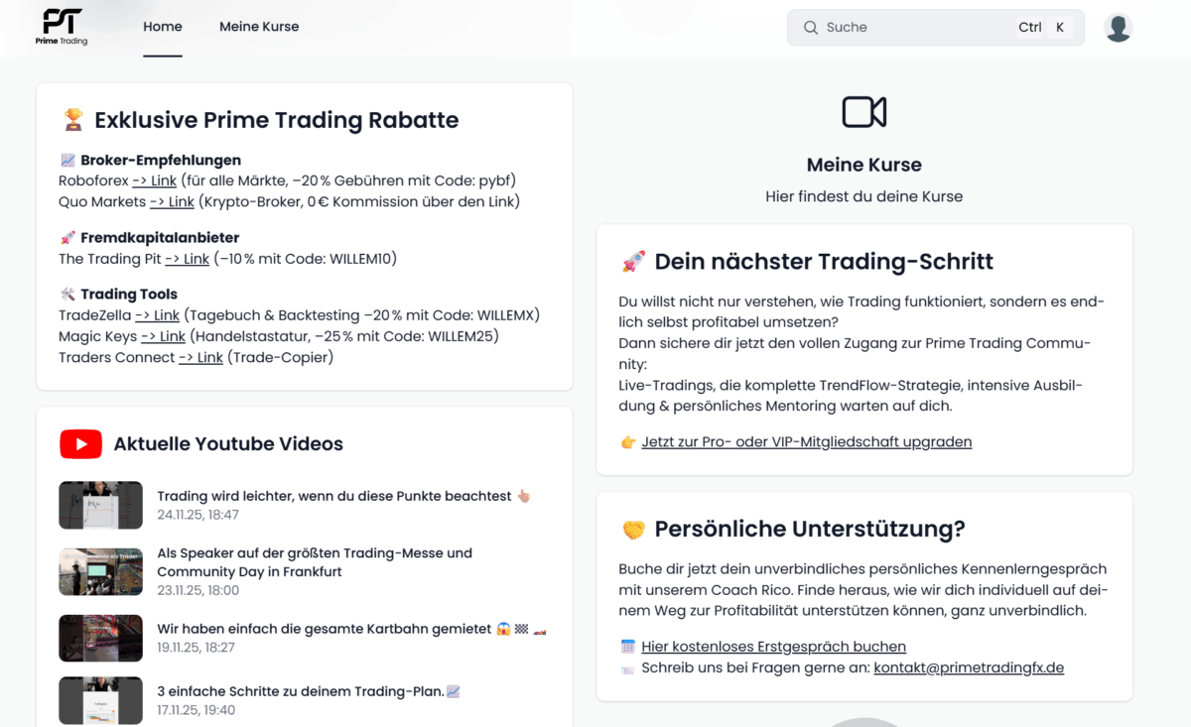The width and height of the screenshot is (1191, 727).
Task: Email kontakt@primetradingfx.de via the link
Action: click(968, 667)
